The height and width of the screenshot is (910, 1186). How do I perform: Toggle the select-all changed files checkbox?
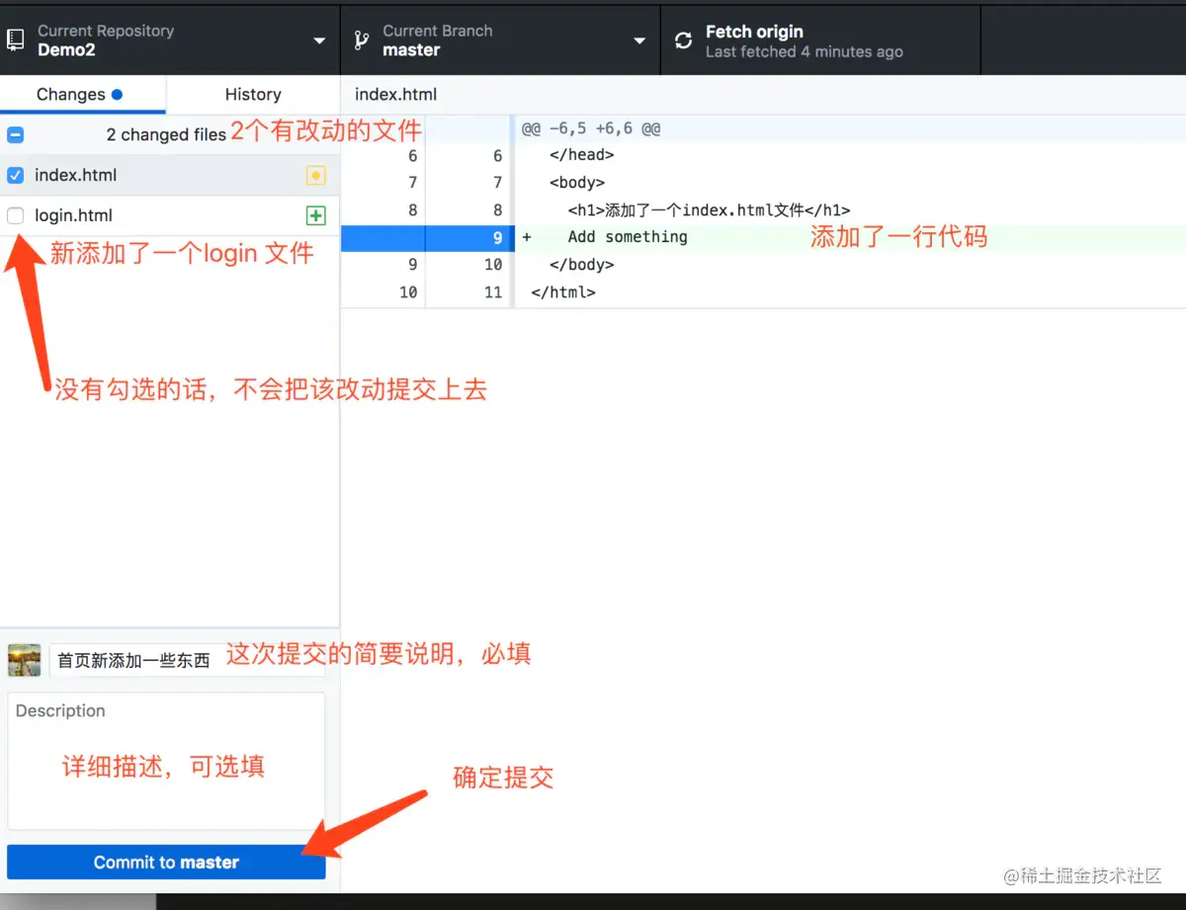tap(16, 134)
